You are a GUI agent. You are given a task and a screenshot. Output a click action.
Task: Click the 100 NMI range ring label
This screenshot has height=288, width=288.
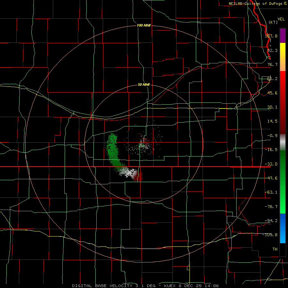coord(144,25)
